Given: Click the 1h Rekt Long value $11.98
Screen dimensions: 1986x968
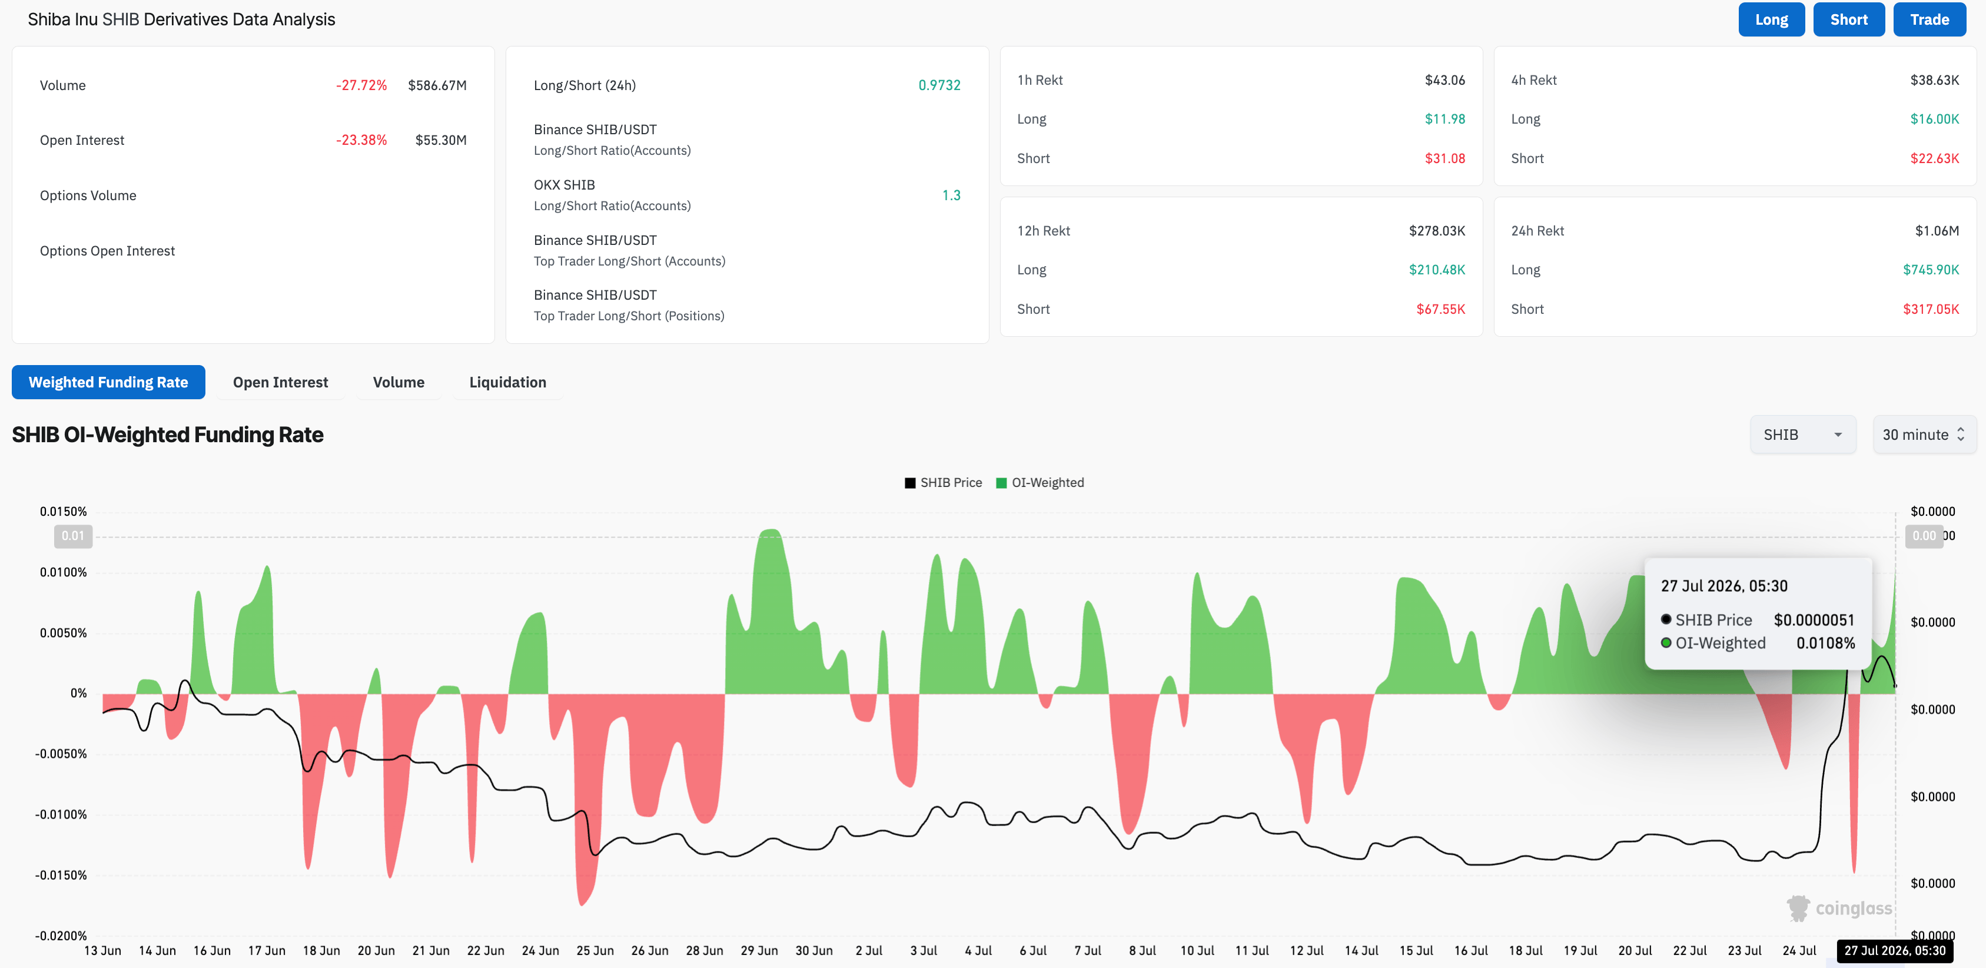Looking at the screenshot, I should point(1445,119).
